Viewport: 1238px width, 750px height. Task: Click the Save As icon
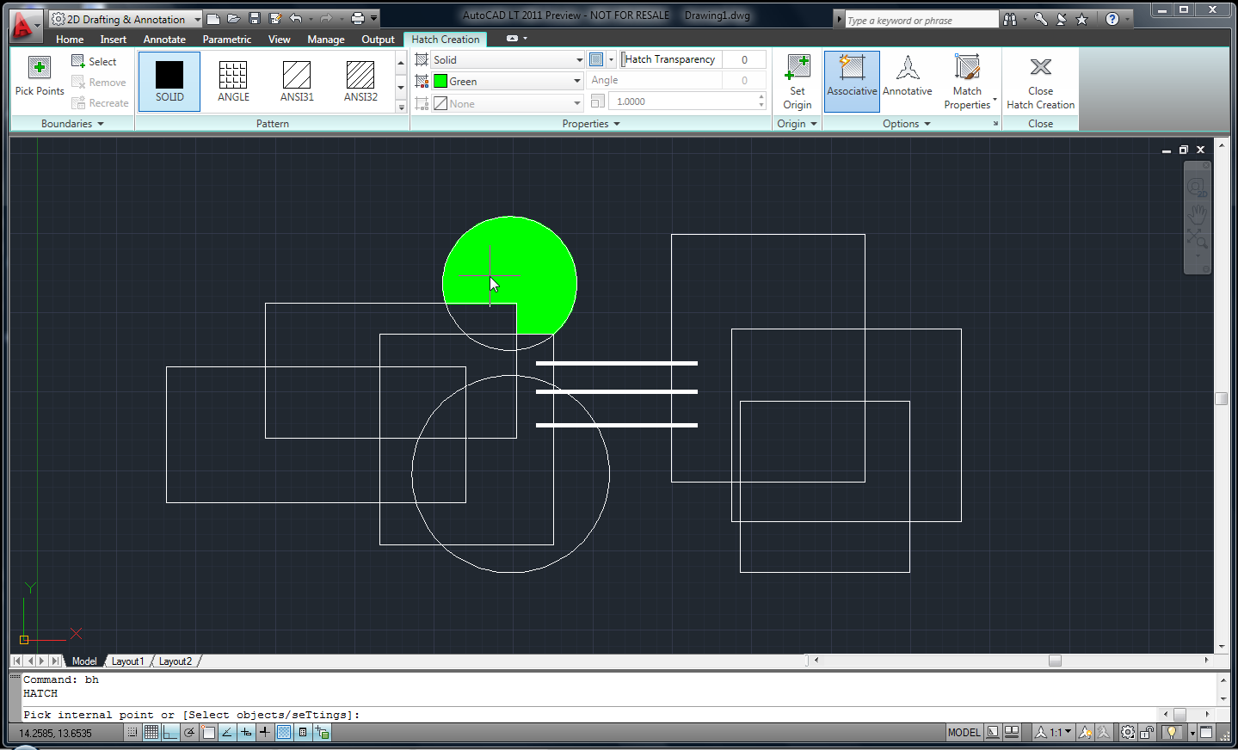(x=275, y=18)
